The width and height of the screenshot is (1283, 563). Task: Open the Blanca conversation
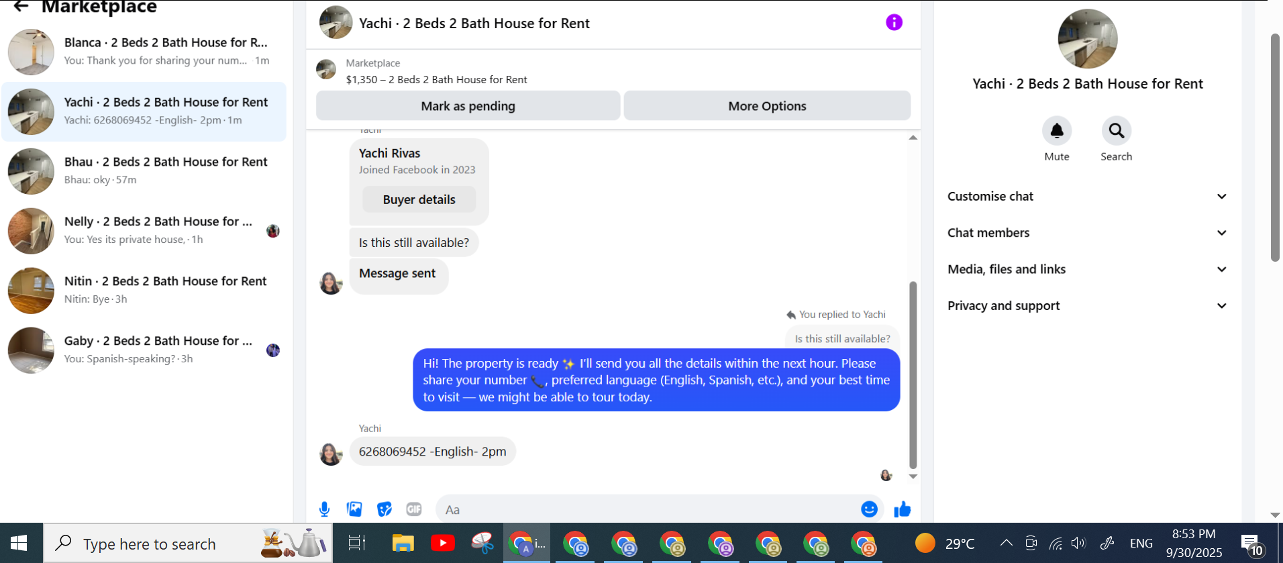click(x=144, y=52)
